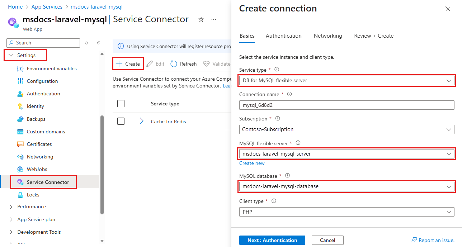Click the Create new link under MySQL server
Screen dimensions: 462x247
tap(252, 163)
